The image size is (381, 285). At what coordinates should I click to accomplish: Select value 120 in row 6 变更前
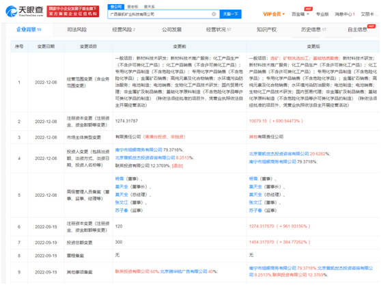[x=119, y=226]
